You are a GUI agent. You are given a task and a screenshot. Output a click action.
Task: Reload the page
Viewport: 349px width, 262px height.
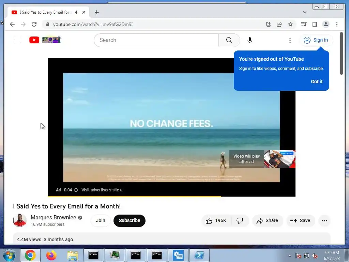(x=34, y=24)
